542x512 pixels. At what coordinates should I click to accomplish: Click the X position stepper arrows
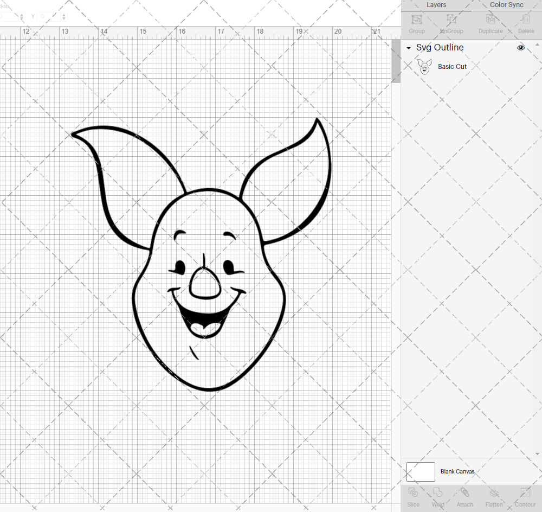pyautogui.click(x=22, y=16)
